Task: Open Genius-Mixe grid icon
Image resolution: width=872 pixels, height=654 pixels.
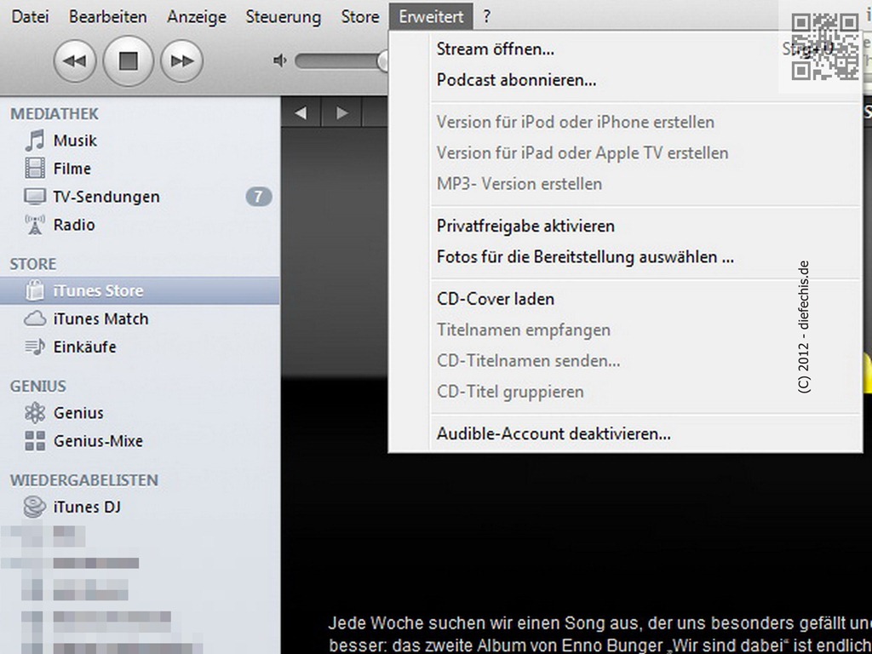Action: click(35, 440)
